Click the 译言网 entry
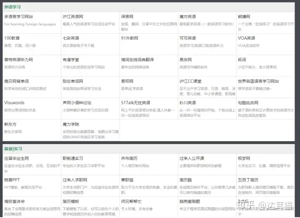The width and height of the screenshot is (300, 218). pyautogui.click(x=127, y=17)
